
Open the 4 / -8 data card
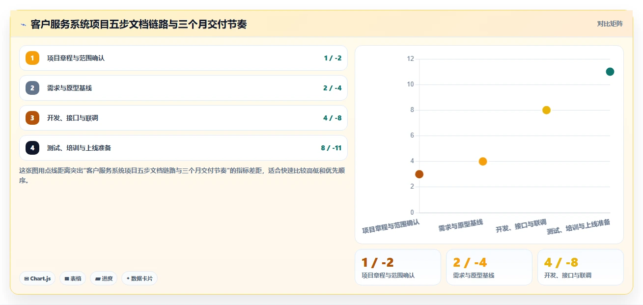(x=581, y=267)
